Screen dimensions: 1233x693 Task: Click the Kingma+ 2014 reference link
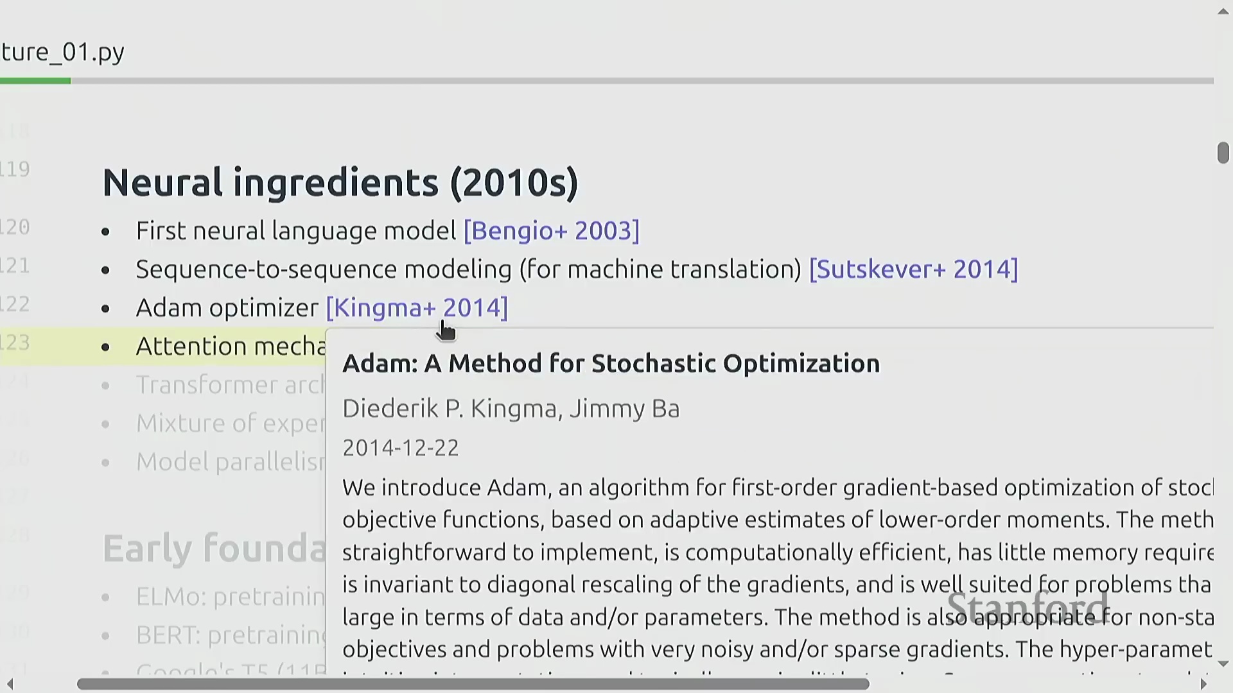point(416,308)
